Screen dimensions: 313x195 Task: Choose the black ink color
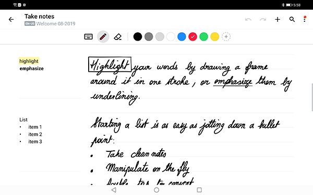pyautogui.click(x=138, y=37)
